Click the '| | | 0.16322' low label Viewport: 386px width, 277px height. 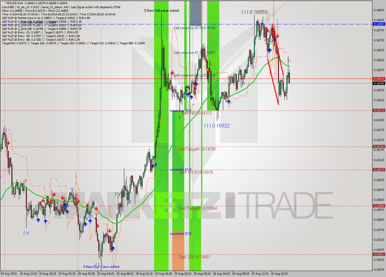[x=217, y=126]
